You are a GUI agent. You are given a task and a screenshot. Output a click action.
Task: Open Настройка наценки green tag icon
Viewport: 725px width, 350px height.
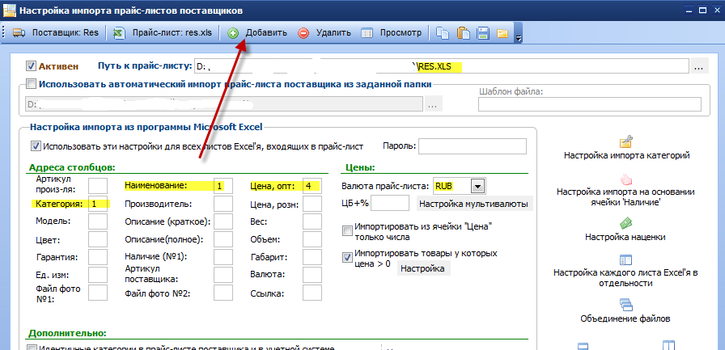tap(625, 223)
